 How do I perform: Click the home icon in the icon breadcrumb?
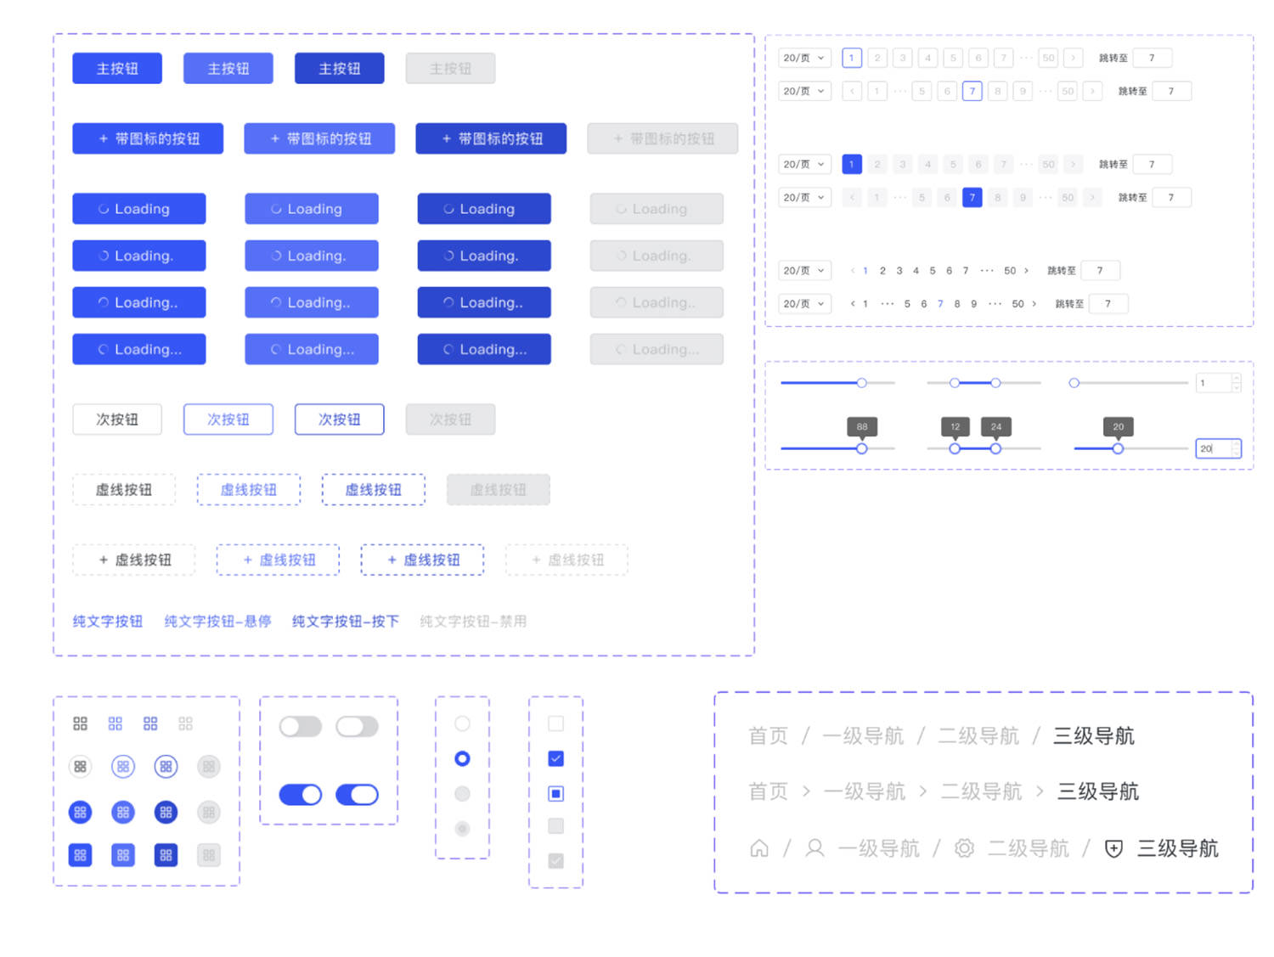[x=759, y=847]
